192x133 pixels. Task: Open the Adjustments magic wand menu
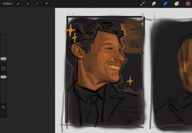pyautogui.click(x=27, y=4)
